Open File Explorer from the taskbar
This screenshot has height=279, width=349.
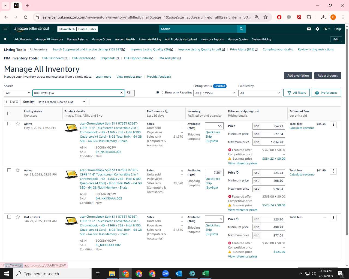pyautogui.click(x=112, y=274)
